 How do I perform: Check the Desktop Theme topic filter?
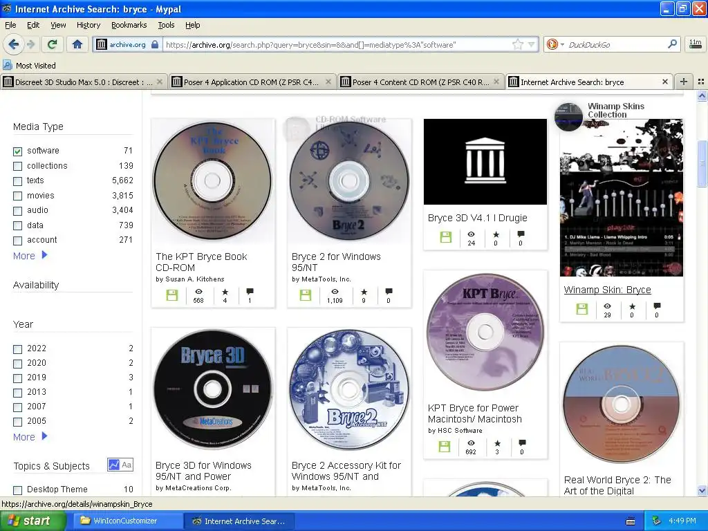(x=17, y=490)
